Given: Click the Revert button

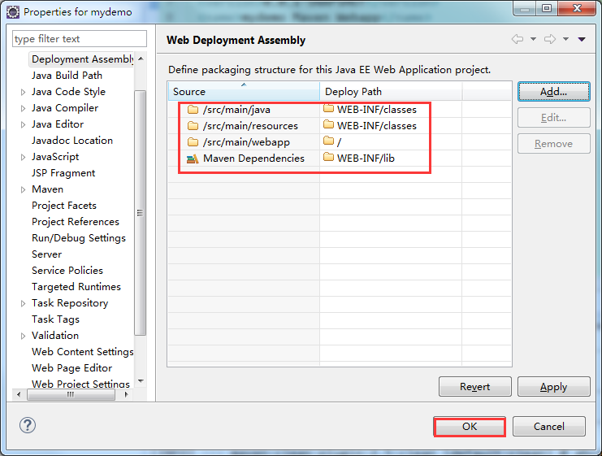Looking at the screenshot, I should (x=475, y=386).
